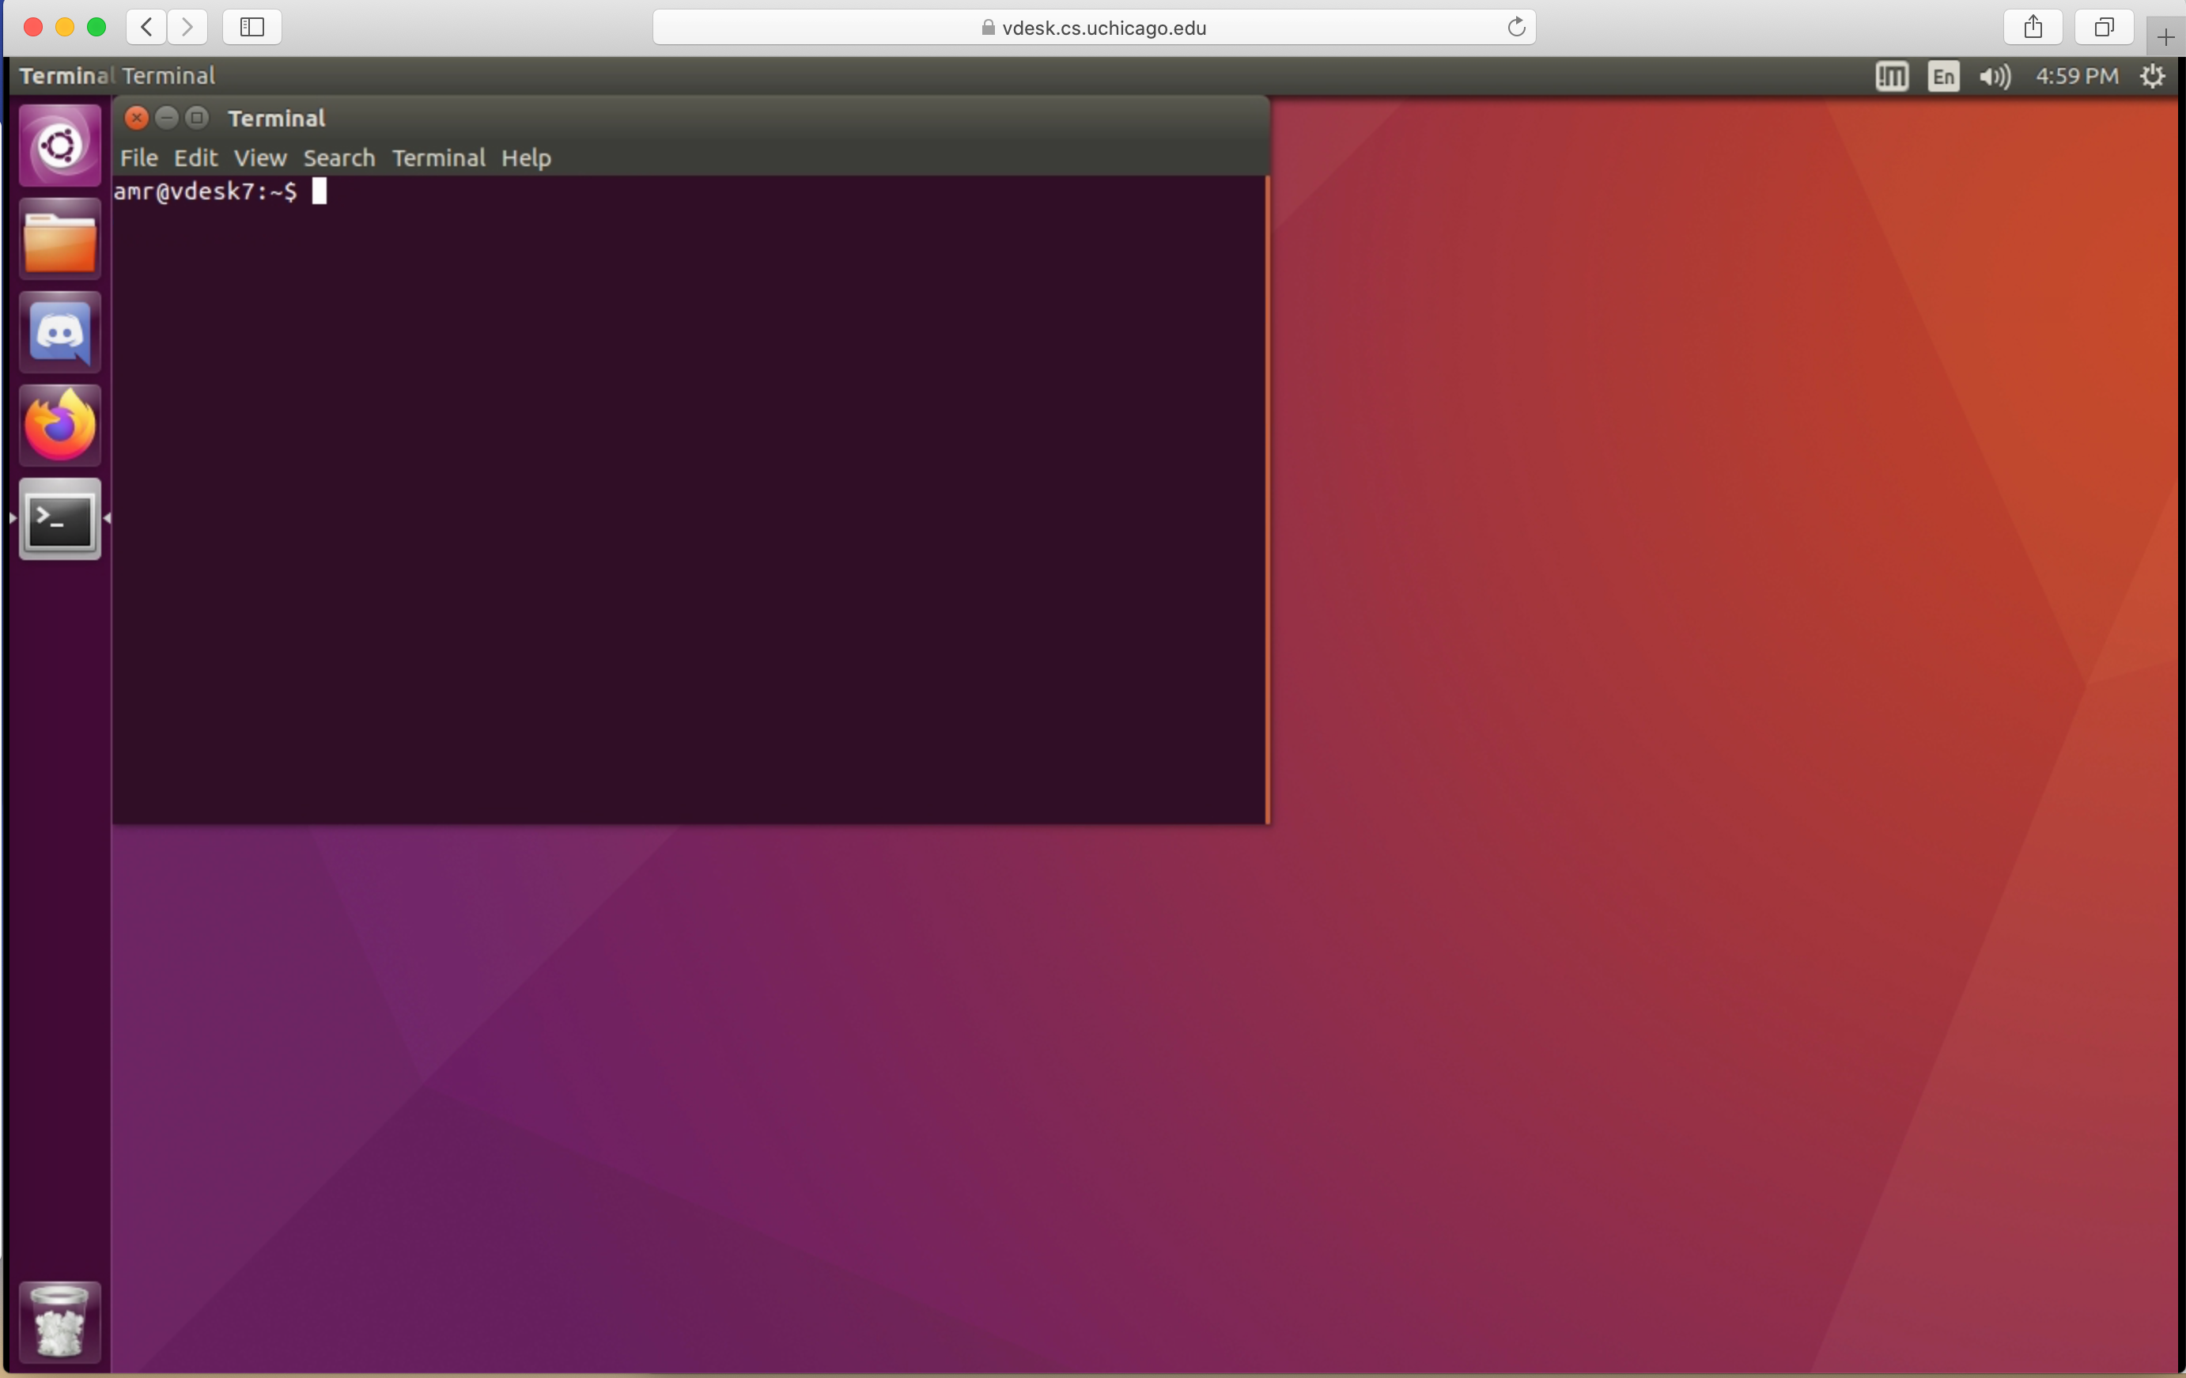
Task: Open the Help menu in Terminal
Action: pos(526,158)
